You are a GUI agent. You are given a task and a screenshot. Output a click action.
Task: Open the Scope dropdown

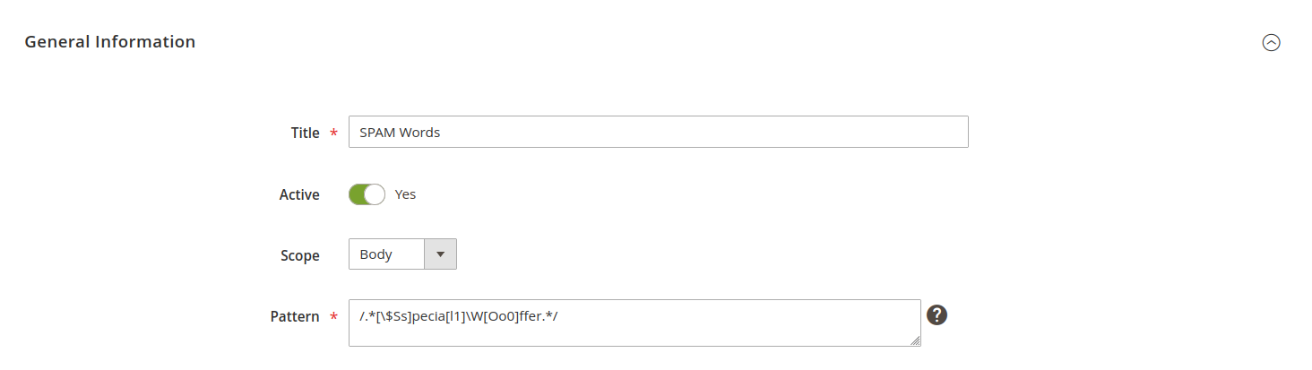(x=402, y=254)
